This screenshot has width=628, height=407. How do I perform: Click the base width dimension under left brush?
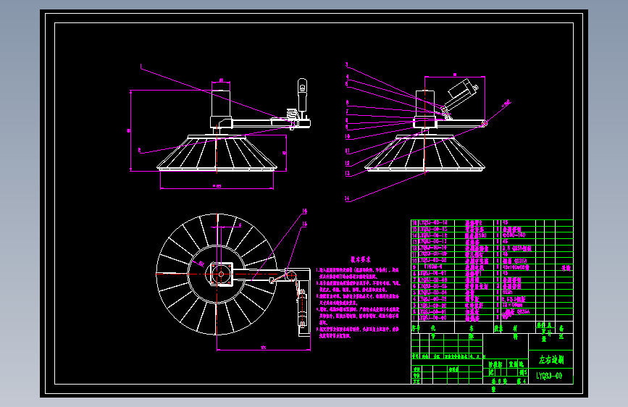[x=217, y=186]
